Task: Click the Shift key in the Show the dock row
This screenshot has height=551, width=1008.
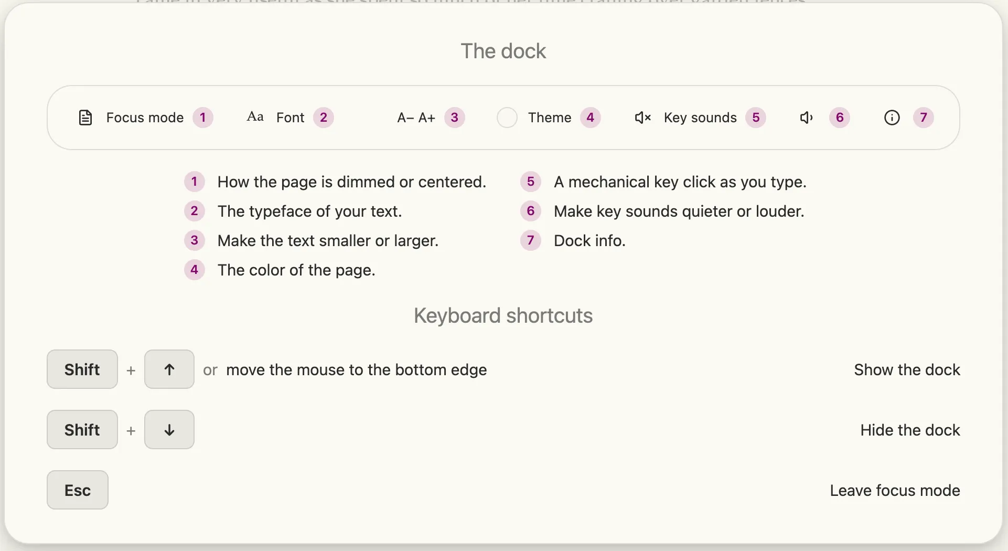Action: (82, 369)
